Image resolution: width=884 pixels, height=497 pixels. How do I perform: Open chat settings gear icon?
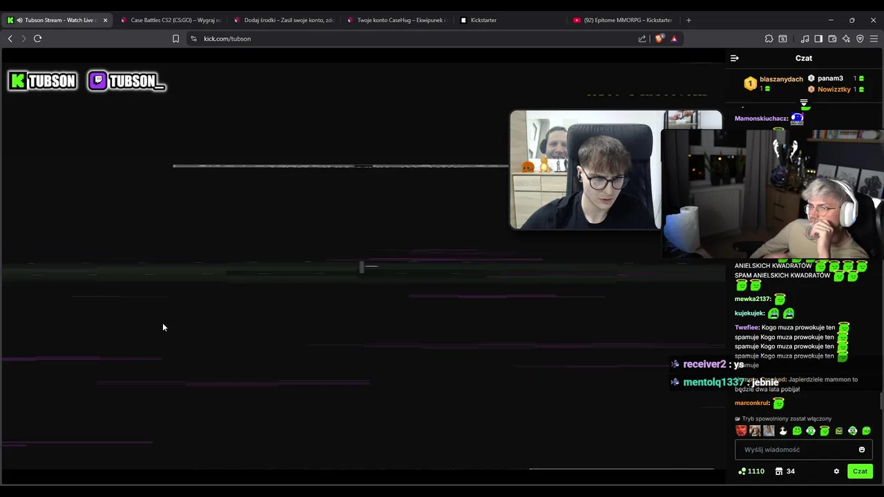pos(836,471)
